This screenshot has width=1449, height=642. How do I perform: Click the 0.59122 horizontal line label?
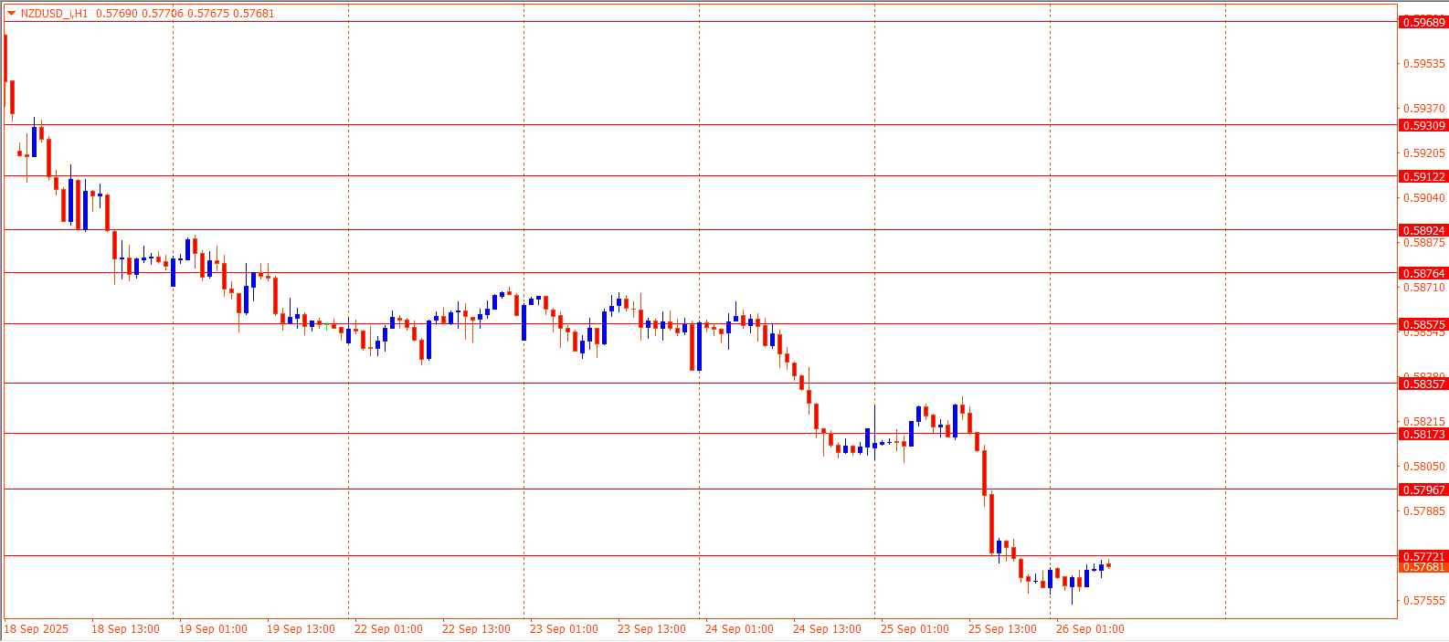[1423, 176]
